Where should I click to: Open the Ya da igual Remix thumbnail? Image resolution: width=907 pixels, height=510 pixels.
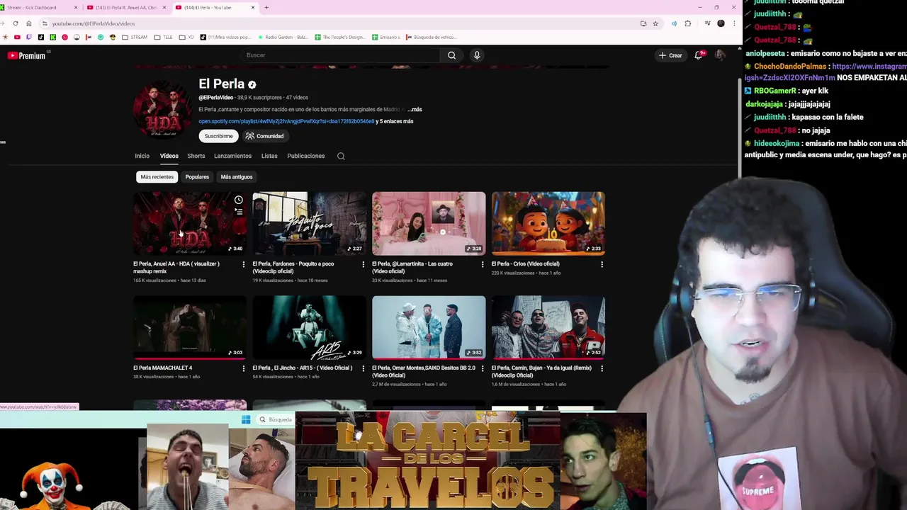[548, 327]
